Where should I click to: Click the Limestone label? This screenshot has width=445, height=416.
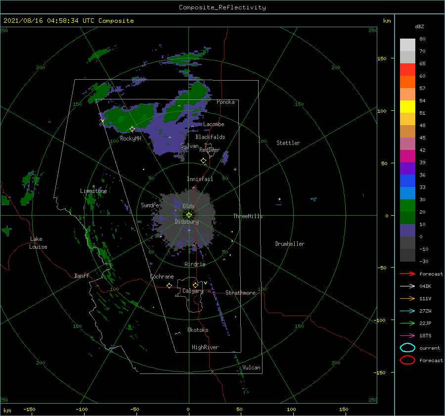[93, 191]
